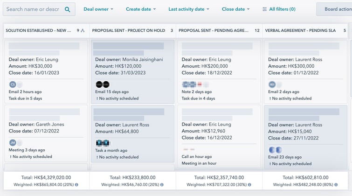Image resolution: width=352 pixels, height=196 pixels.
Task: Expand the Close date filter dropdown
Action: (235, 9)
